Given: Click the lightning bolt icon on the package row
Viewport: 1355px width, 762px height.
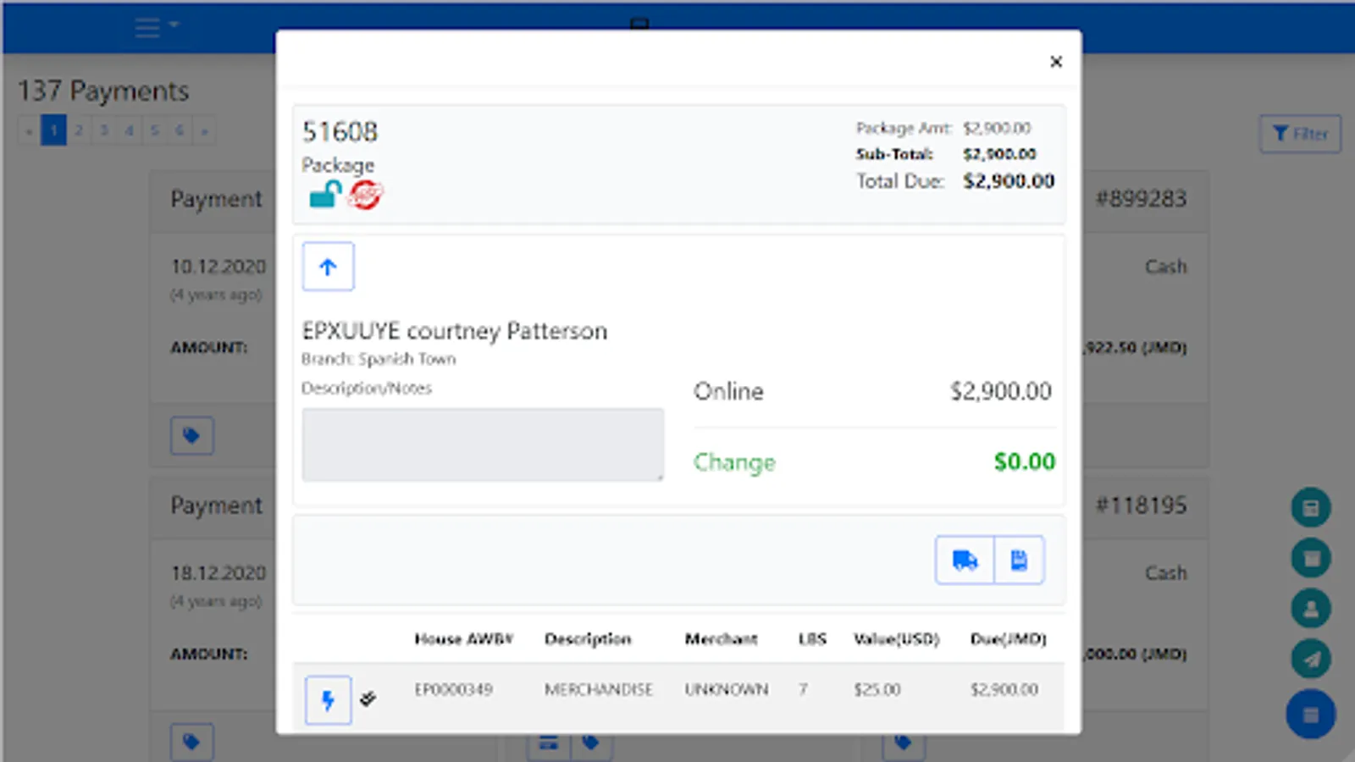Looking at the screenshot, I should point(329,698).
